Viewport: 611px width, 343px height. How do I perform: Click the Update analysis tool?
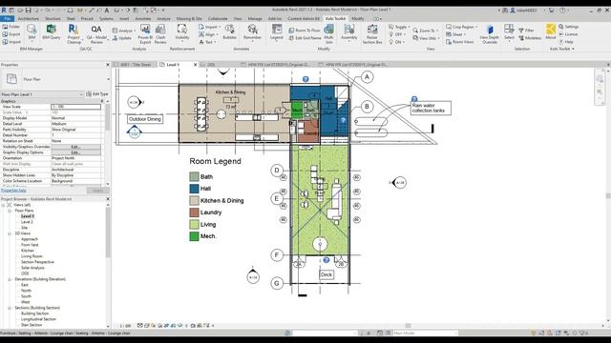pyautogui.click(x=122, y=38)
